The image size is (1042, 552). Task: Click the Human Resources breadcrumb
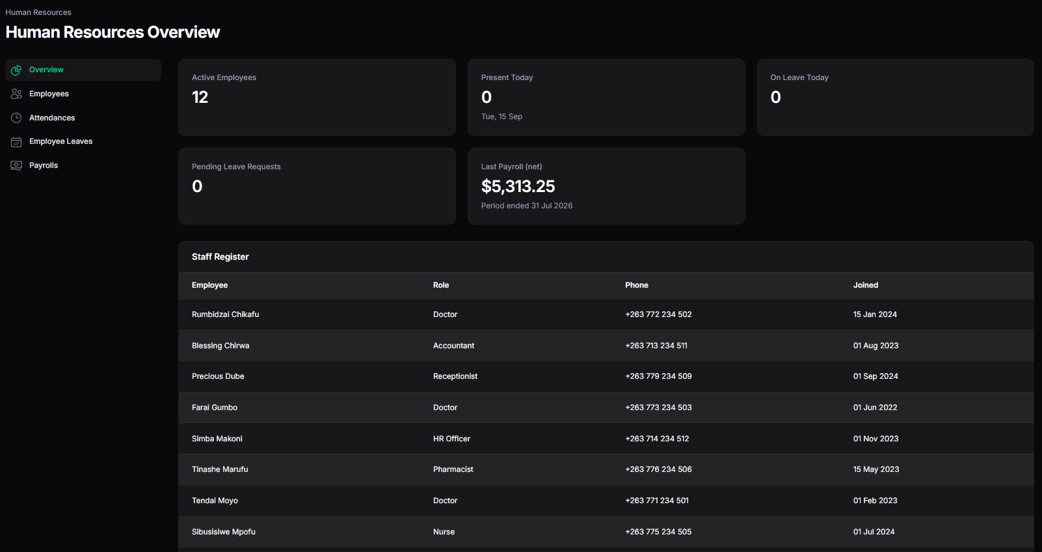tap(38, 12)
